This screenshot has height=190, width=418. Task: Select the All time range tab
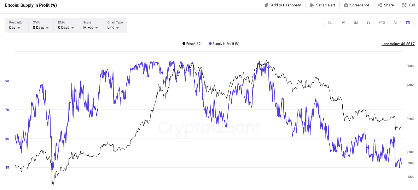[x=395, y=23]
